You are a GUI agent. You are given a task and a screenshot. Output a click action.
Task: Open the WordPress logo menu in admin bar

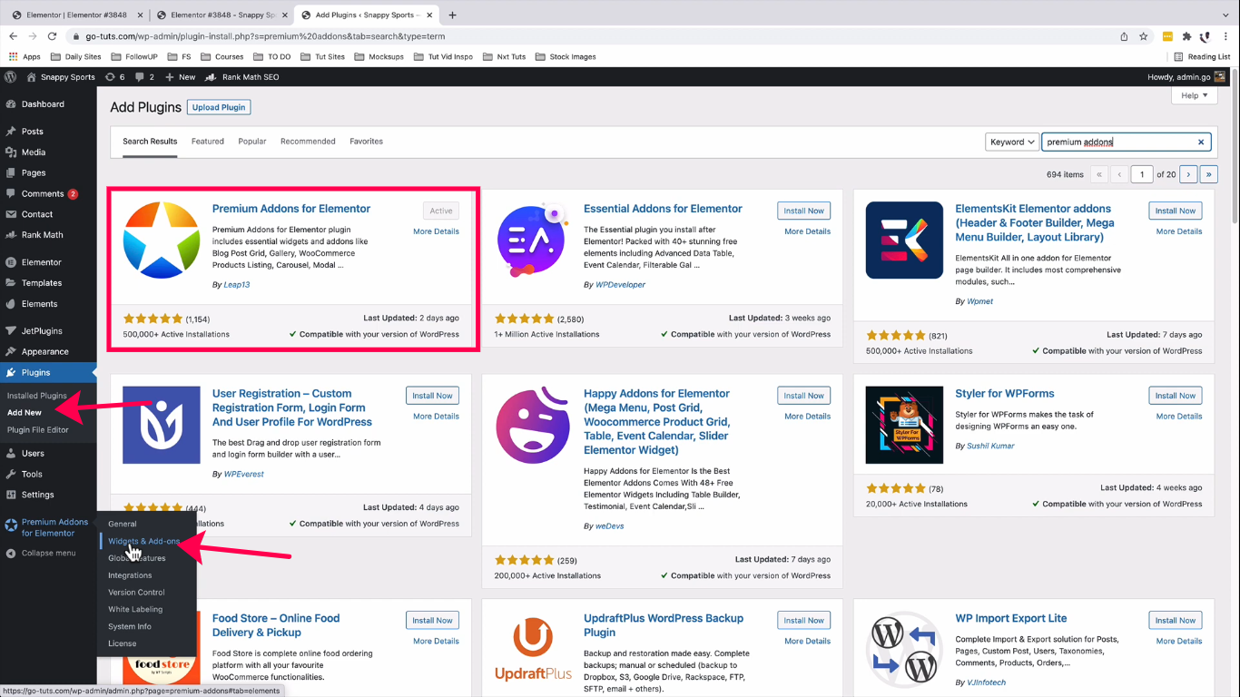pyautogui.click(x=10, y=77)
